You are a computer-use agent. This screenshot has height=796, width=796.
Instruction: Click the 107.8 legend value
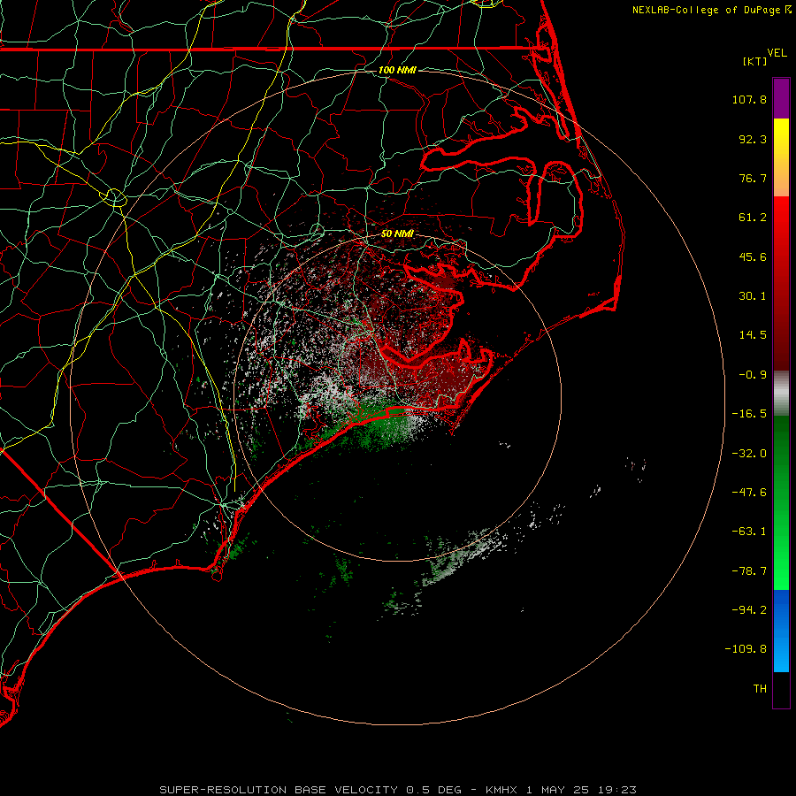pyautogui.click(x=749, y=99)
